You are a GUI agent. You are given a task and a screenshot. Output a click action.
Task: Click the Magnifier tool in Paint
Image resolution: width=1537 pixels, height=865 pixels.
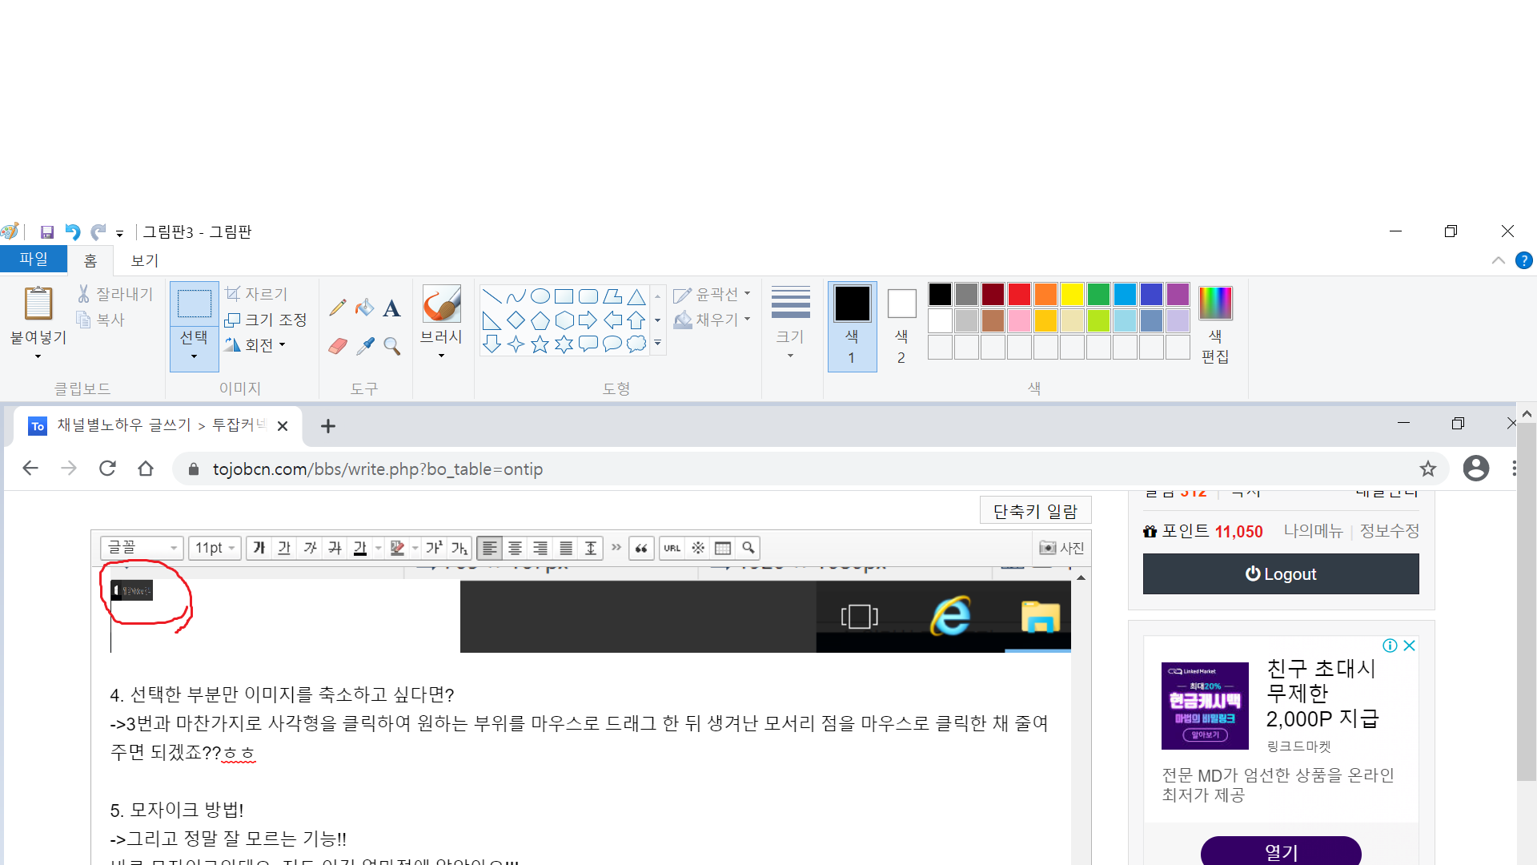tap(391, 346)
